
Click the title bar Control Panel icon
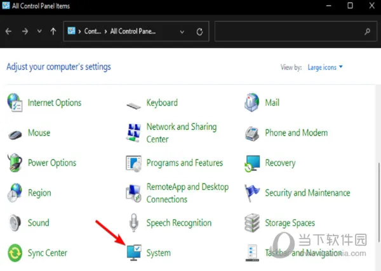pos(6,5)
